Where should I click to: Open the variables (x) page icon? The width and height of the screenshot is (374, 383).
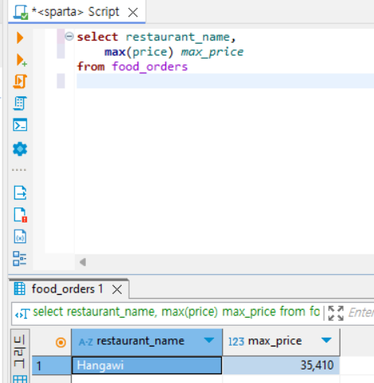[x=20, y=237]
